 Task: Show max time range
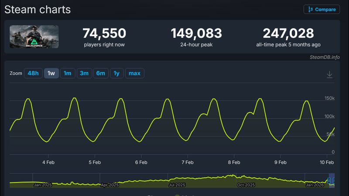coord(134,73)
